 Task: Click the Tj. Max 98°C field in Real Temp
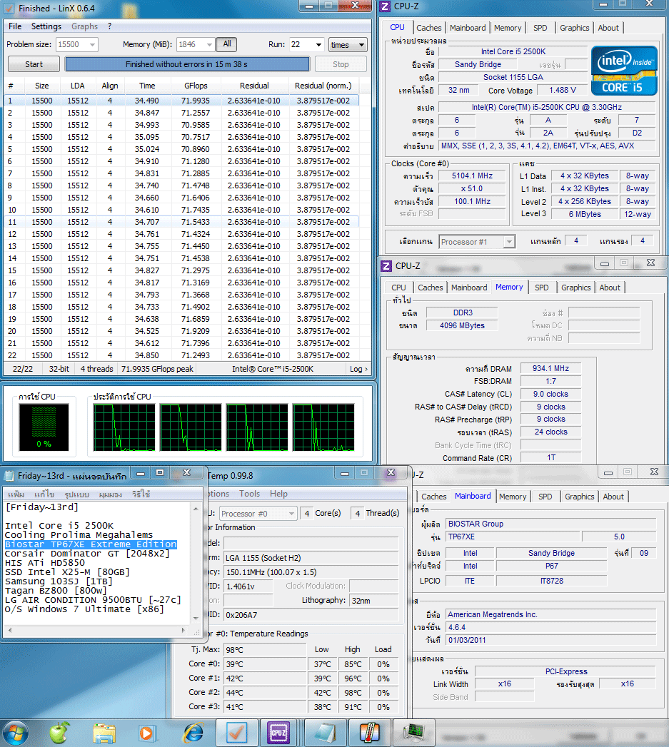coord(265,650)
